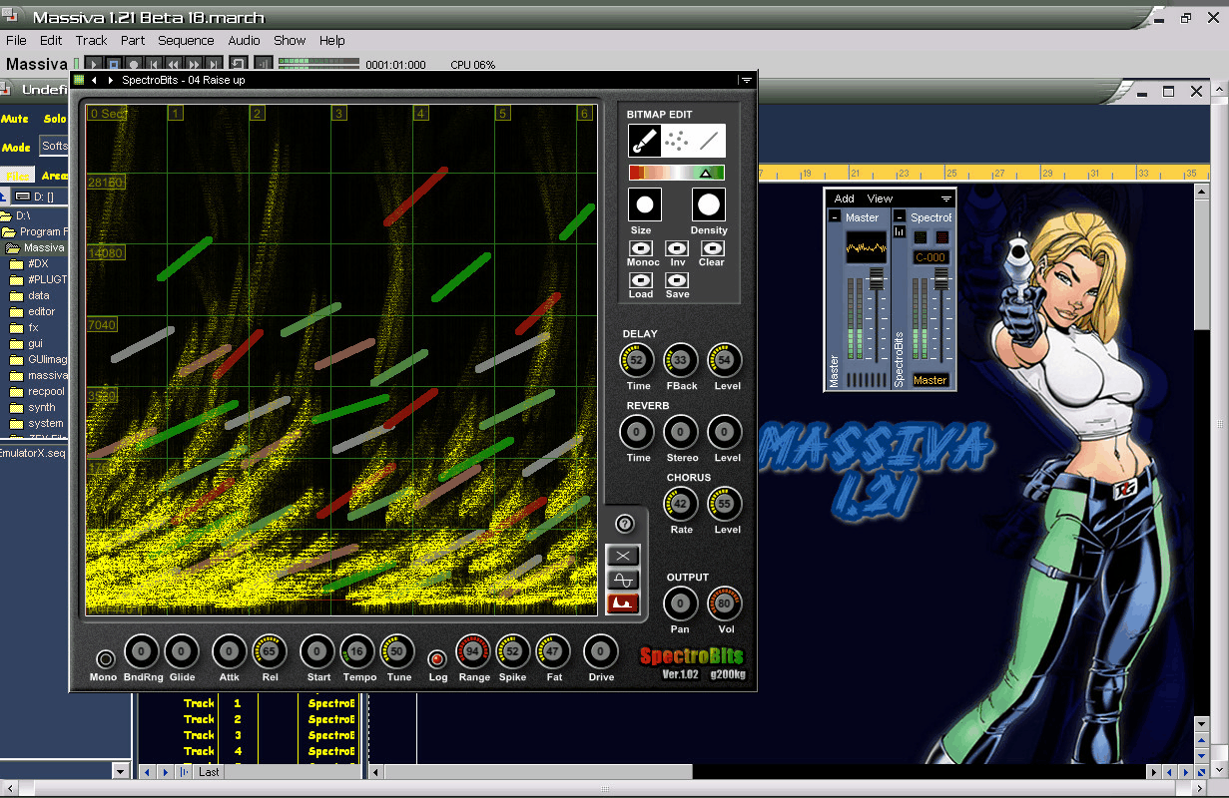The height and width of the screenshot is (798, 1229).
Task: Click the Master waveform scope display
Action: 867,247
